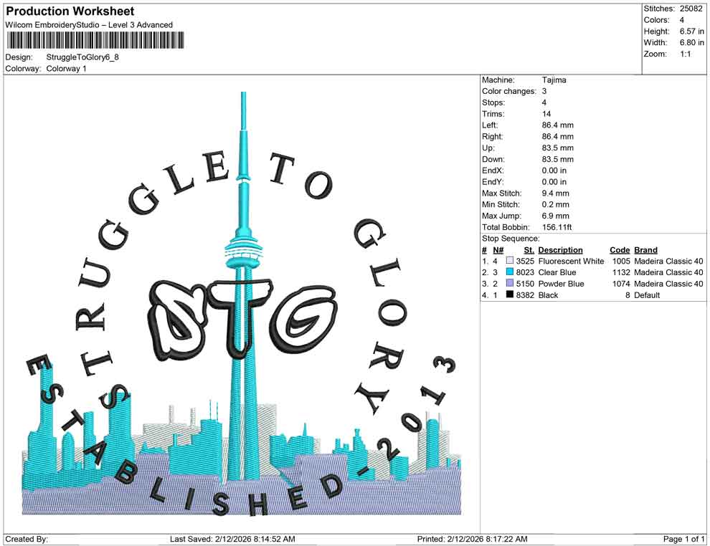Click the 'Fluorescent White' description
The image size is (710, 546).
[x=571, y=261]
